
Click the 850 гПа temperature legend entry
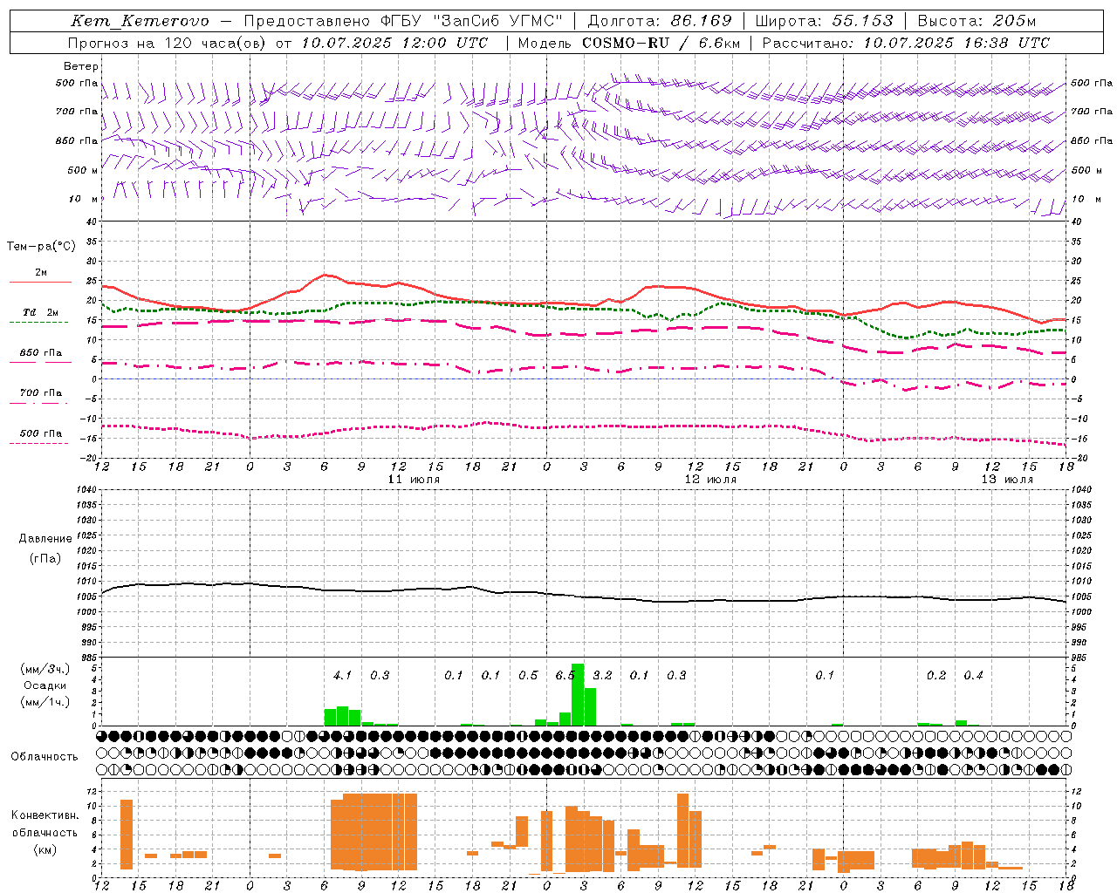coord(41,353)
